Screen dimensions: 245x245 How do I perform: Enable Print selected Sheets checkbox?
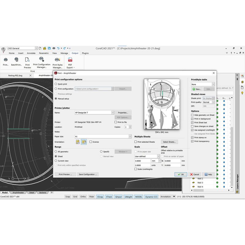click(136, 142)
